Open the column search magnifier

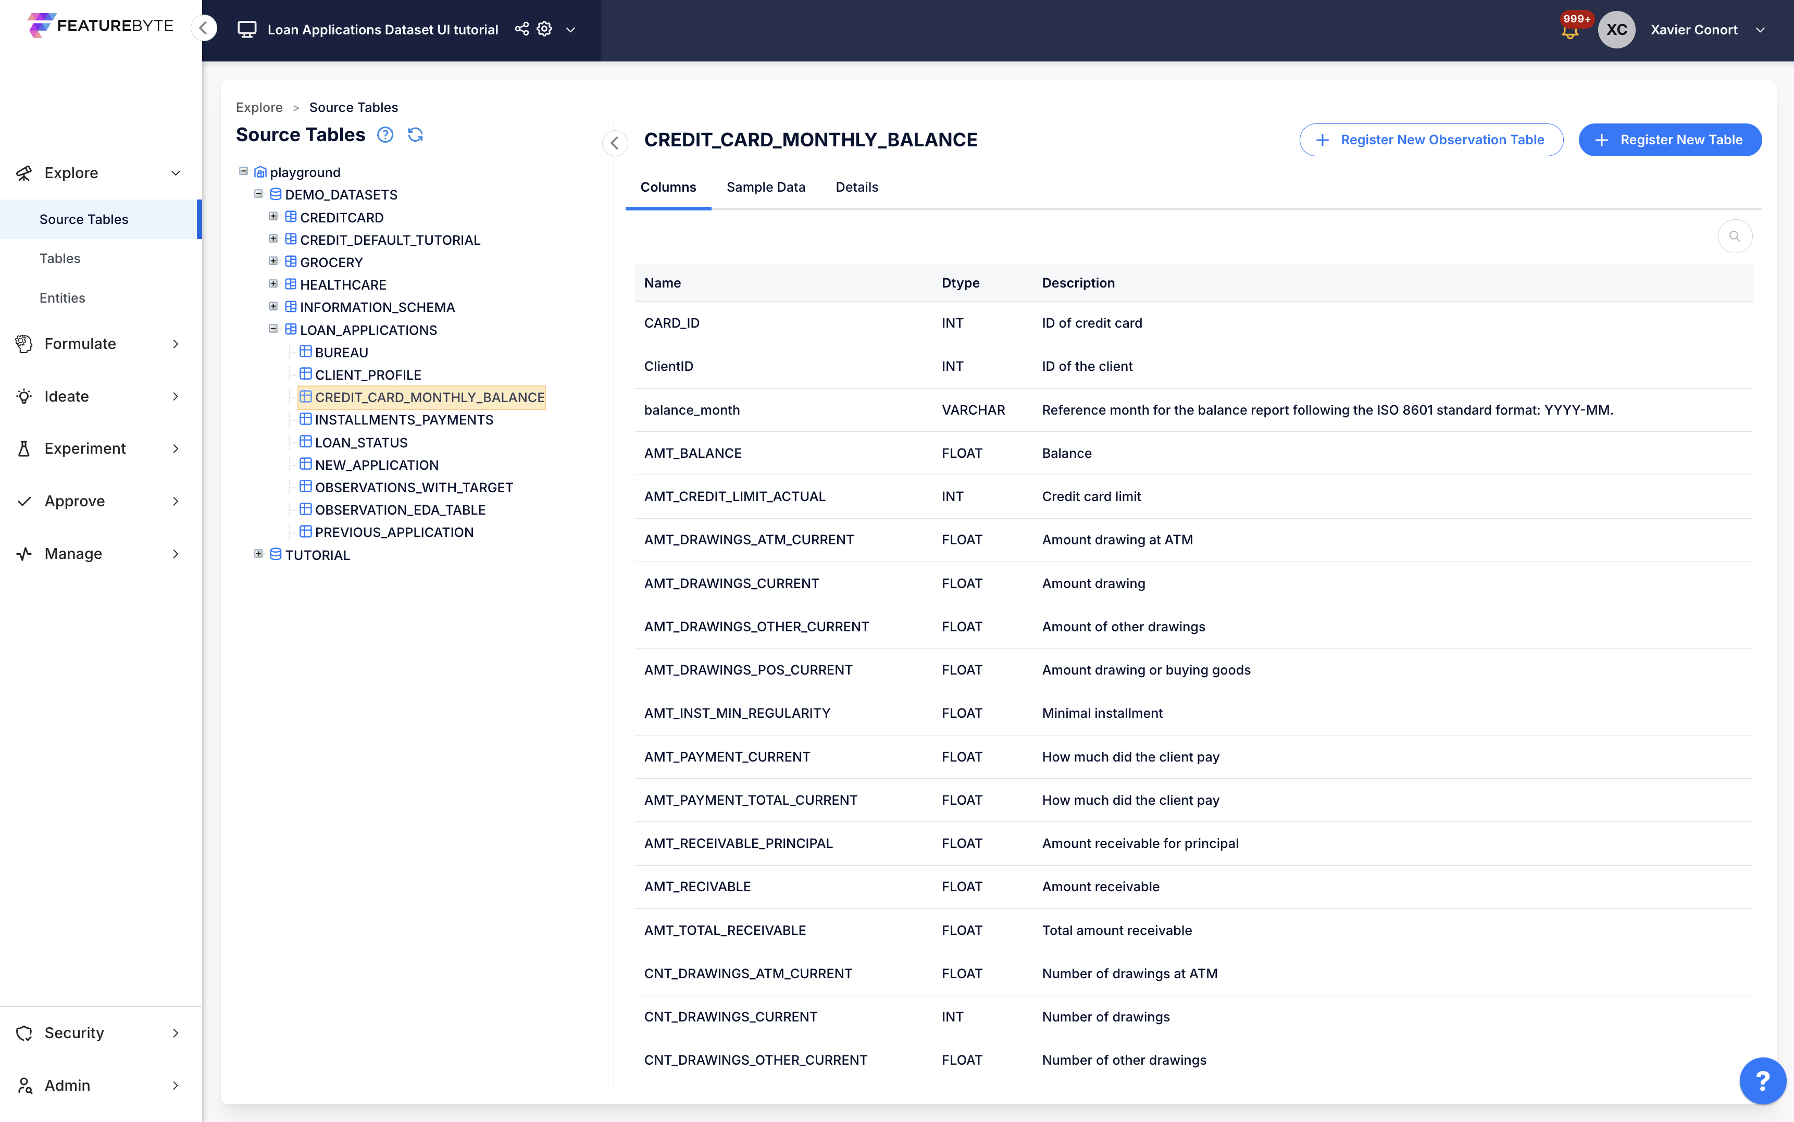click(1735, 236)
